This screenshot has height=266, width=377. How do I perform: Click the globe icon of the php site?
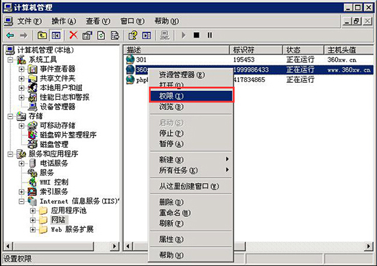point(130,79)
